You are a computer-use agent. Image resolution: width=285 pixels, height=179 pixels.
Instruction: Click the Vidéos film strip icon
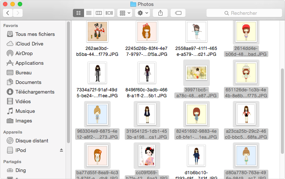point(10,101)
